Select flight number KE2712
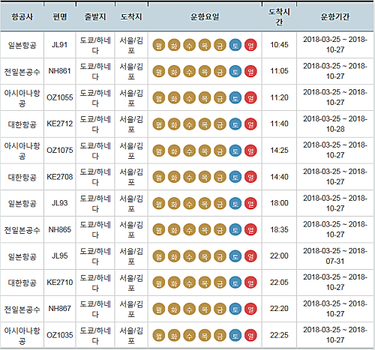This screenshot has width=375, height=350. pyautogui.click(x=60, y=124)
